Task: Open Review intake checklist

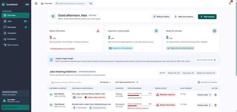Action: 206,60
